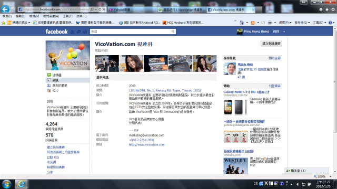Click the WESTLIFE ad thumbnail
The image size is (337, 189).
tap(236, 166)
